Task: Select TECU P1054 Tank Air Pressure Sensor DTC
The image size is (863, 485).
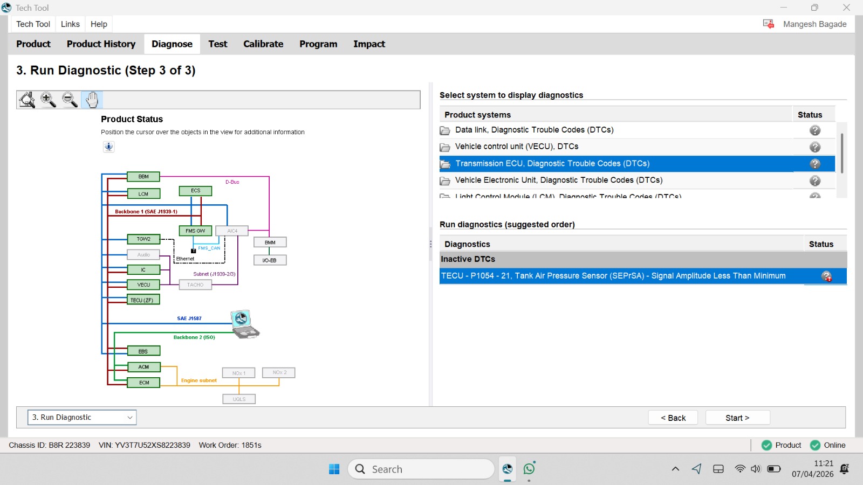Action: click(x=643, y=276)
